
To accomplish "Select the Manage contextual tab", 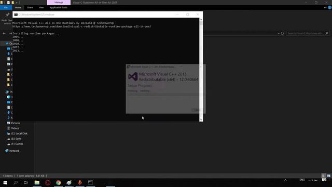I will 59,2.
